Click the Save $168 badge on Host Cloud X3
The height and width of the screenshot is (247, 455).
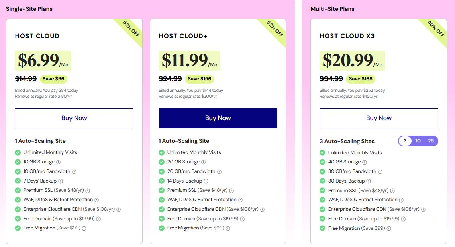click(361, 79)
